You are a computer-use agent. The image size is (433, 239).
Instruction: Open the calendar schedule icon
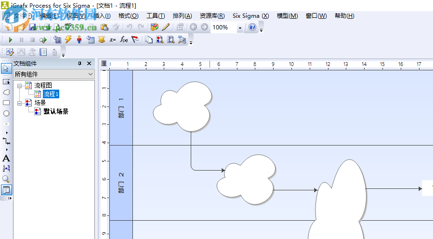(90, 40)
